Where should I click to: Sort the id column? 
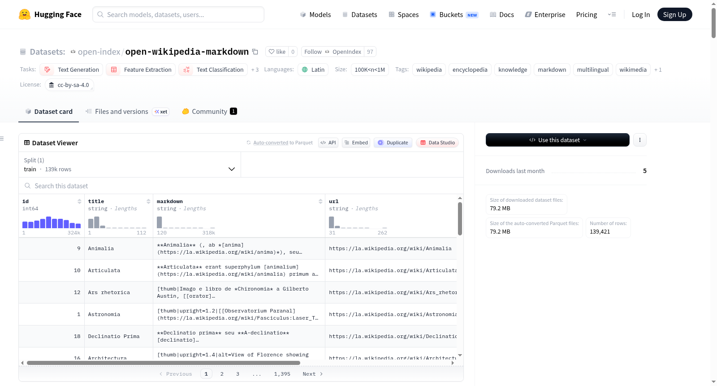click(79, 201)
